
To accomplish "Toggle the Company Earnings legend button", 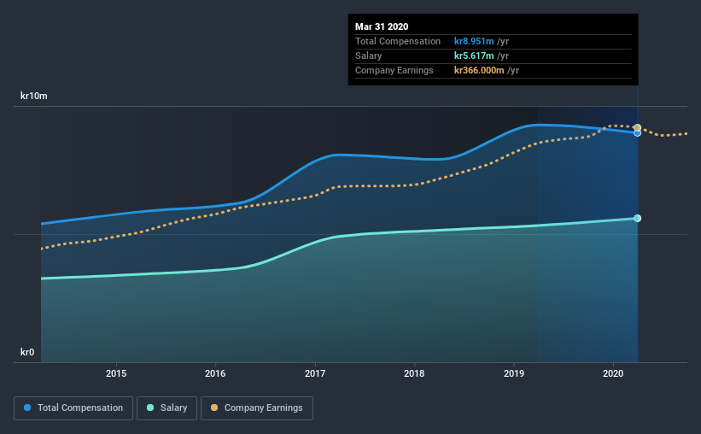I will pos(257,408).
